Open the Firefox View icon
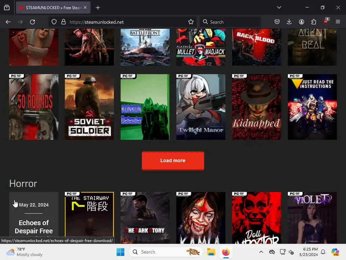 tap(7, 8)
